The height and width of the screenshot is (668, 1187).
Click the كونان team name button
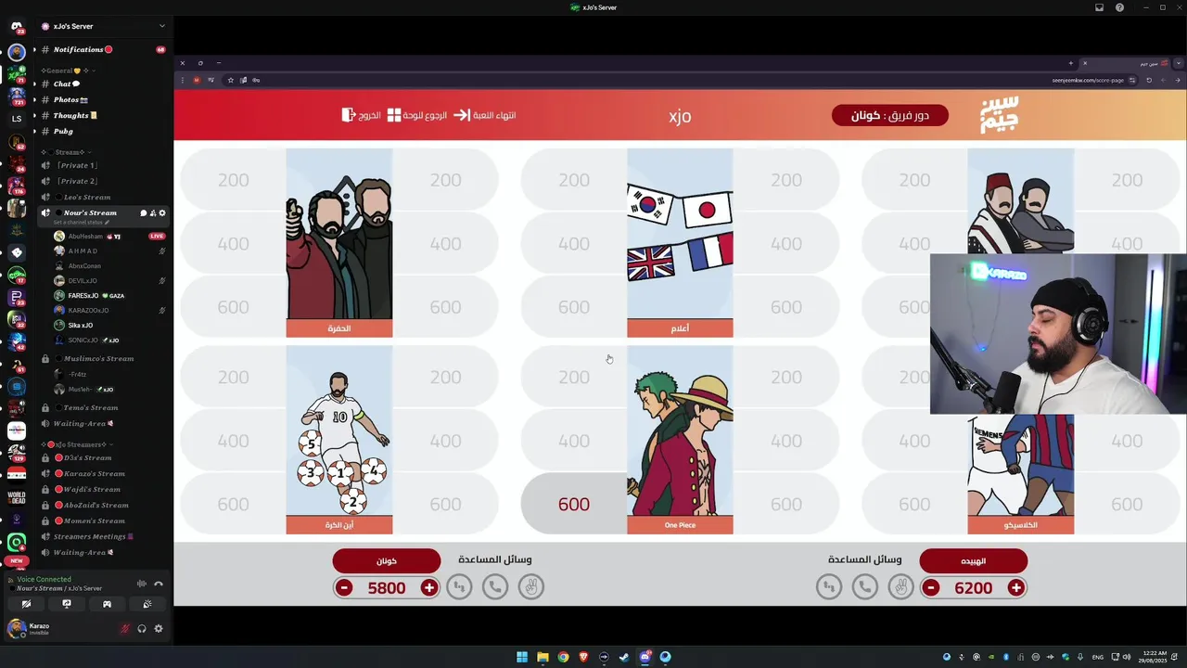click(x=387, y=560)
